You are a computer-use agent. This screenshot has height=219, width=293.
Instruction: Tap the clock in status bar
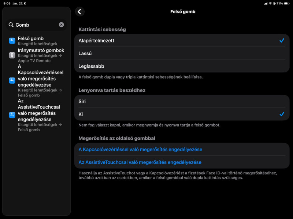click(x=7, y=3)
